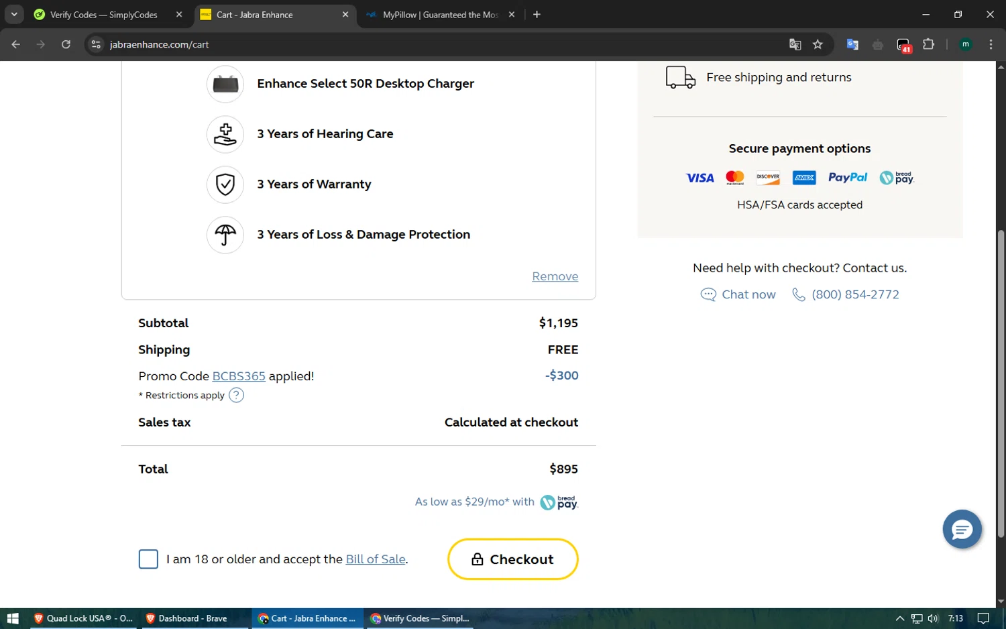Open the floating chat bubble widget
The width and height of the screenshot is (1006, 629).
pyautogui.click(x=962, y=530)
